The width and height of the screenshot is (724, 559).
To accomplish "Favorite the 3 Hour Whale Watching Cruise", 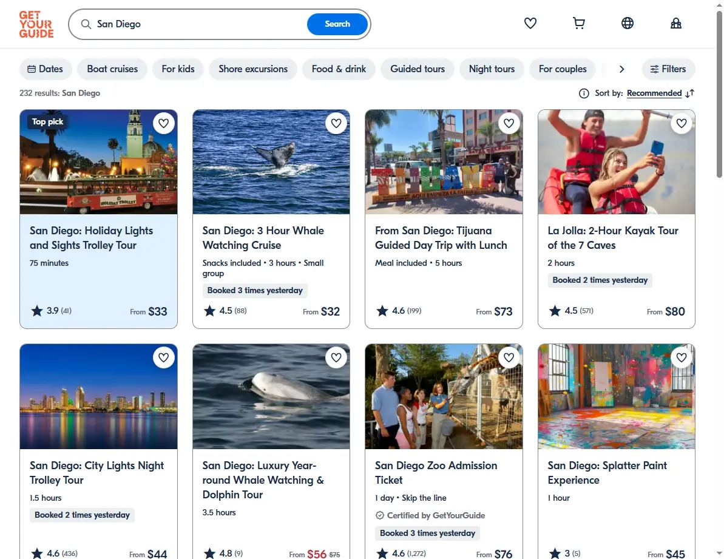I will 336,123.
